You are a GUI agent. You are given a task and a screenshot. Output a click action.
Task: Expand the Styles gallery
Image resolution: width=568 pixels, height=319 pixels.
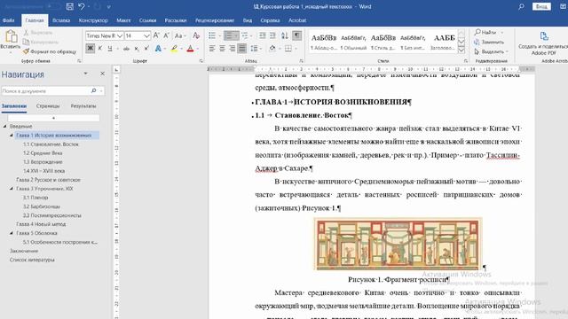(461, 51)
